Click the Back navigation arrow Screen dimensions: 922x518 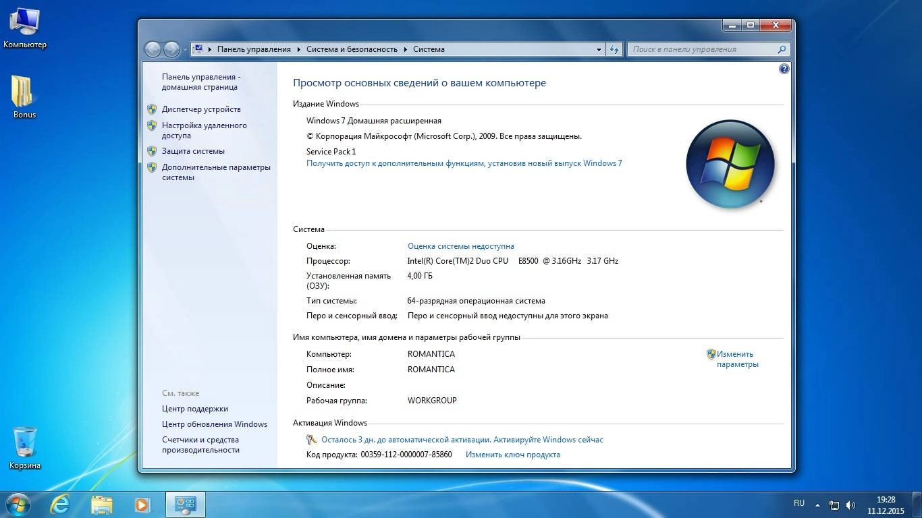click(153, 49)
